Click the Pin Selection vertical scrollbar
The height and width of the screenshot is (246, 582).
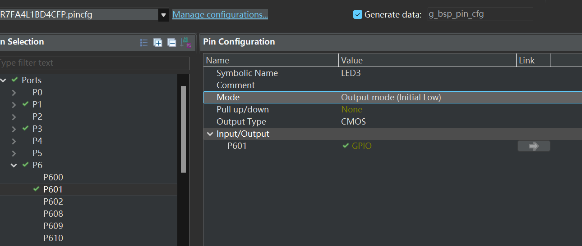pyautogui.click(x=183, y=129)
